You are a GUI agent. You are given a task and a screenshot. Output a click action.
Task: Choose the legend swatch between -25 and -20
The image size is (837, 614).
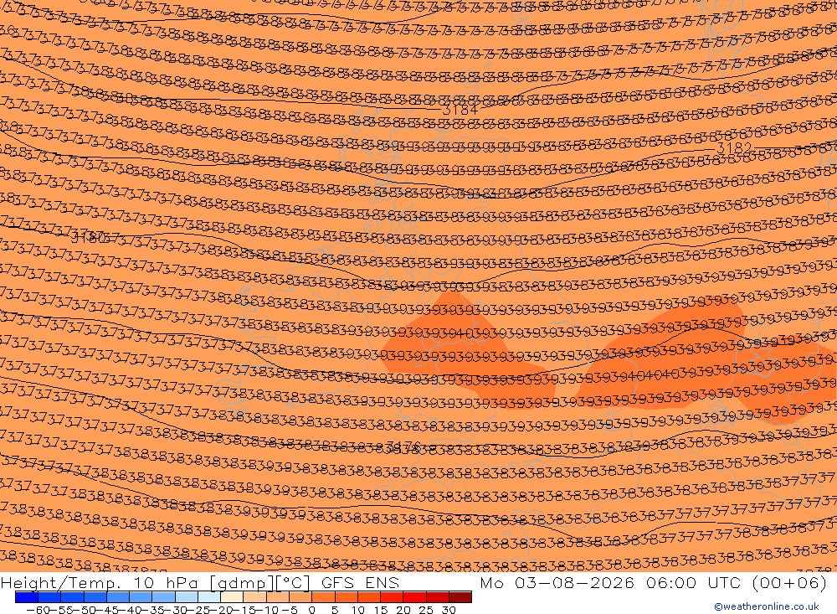point(209,597)
